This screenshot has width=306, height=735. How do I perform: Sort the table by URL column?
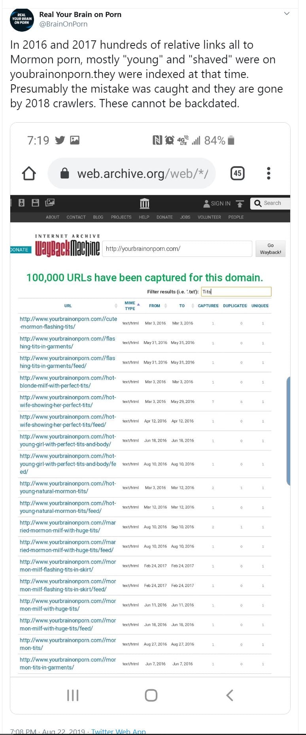68,306
